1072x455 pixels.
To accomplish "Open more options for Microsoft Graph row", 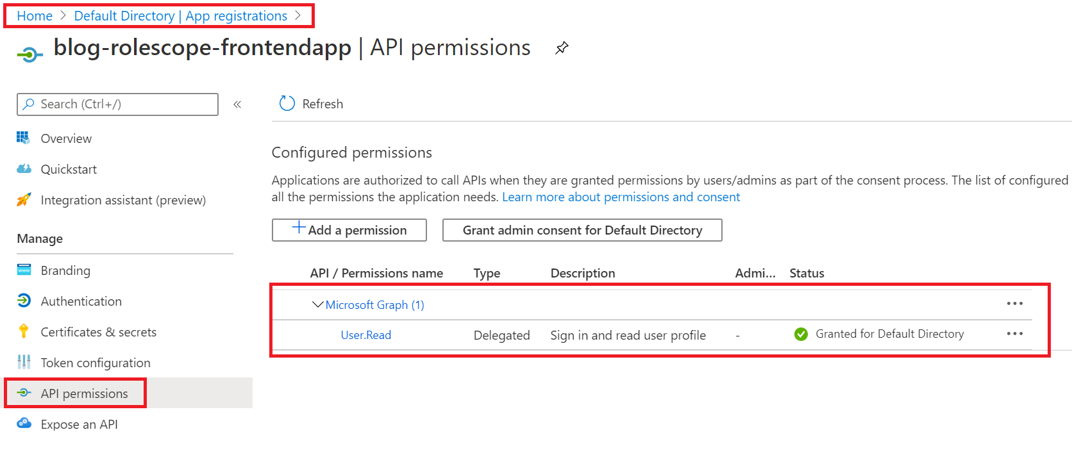I will 1014,304.
